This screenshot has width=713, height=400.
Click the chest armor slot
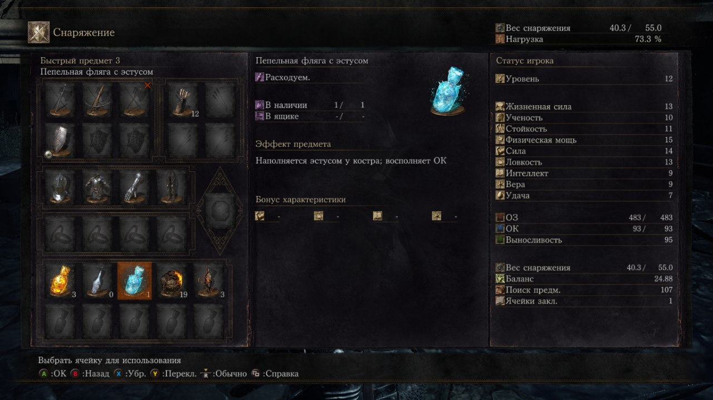tap(97, 187)
